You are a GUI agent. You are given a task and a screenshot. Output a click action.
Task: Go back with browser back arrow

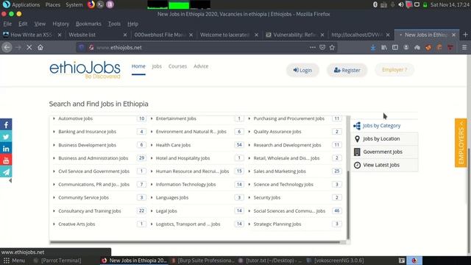tap(7, 47)
